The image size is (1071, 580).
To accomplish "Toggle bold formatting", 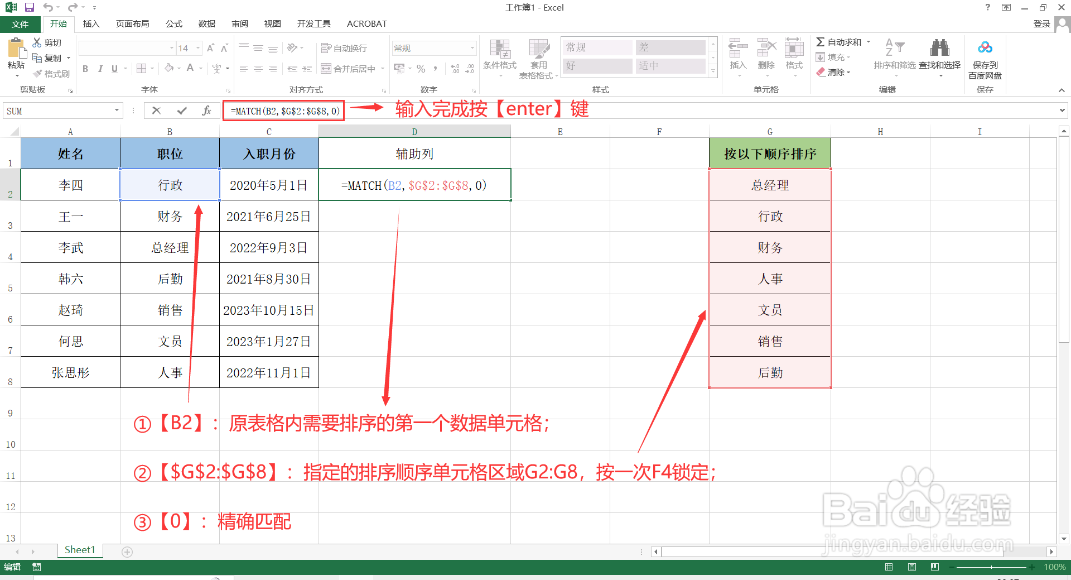I will pyautogui.click(x=85, y=68).
